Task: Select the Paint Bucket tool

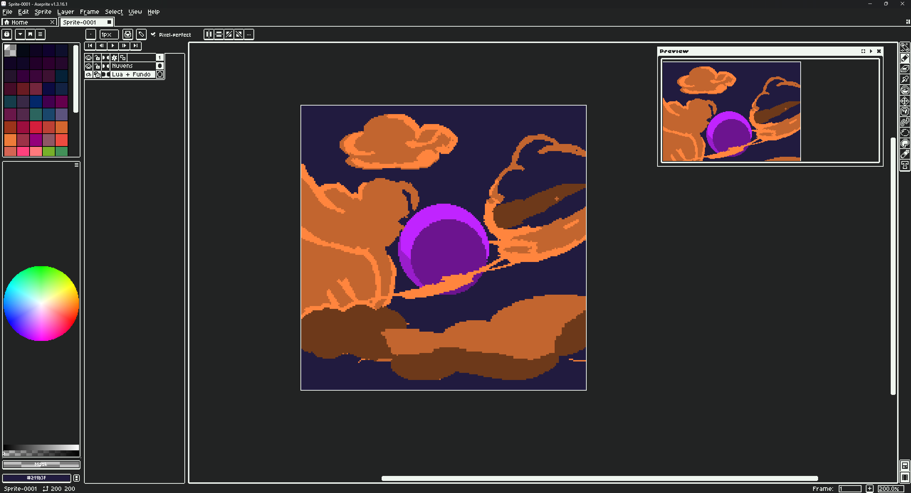Action: click(905, 111)
